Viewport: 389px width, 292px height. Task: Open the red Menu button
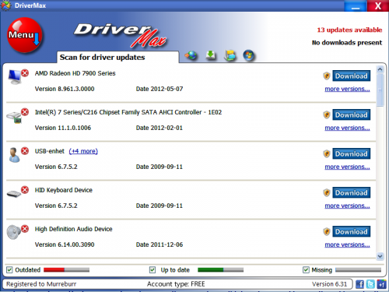point(25,35)
